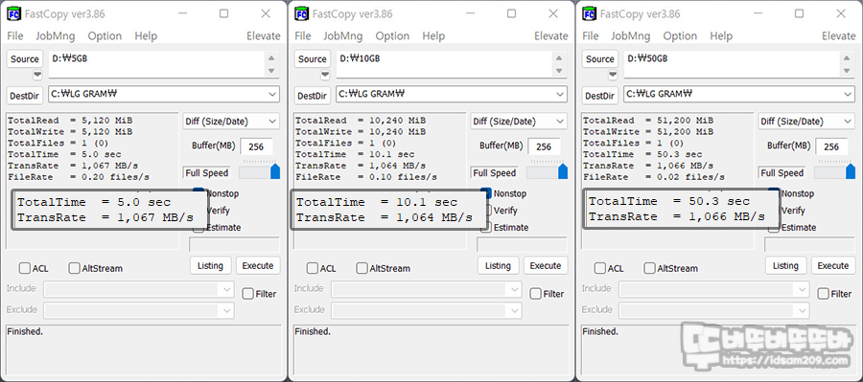
Task: Click Buffer(MB) field in D:\50GB window
Action: [x=831, y=146]
